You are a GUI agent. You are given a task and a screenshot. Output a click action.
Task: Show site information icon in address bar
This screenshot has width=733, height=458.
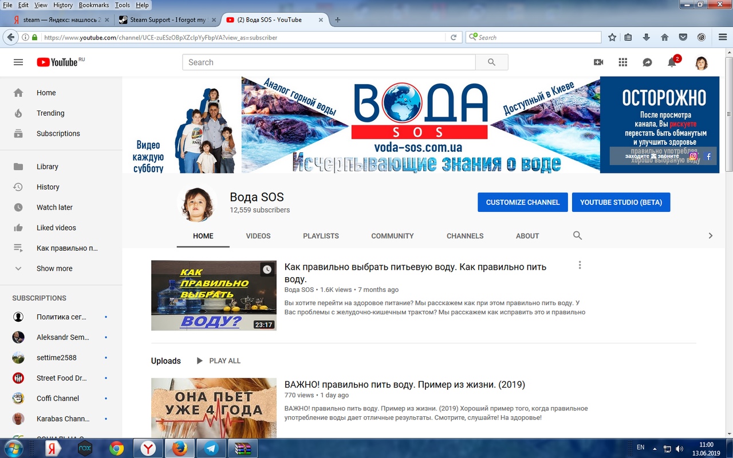point(25,37)
